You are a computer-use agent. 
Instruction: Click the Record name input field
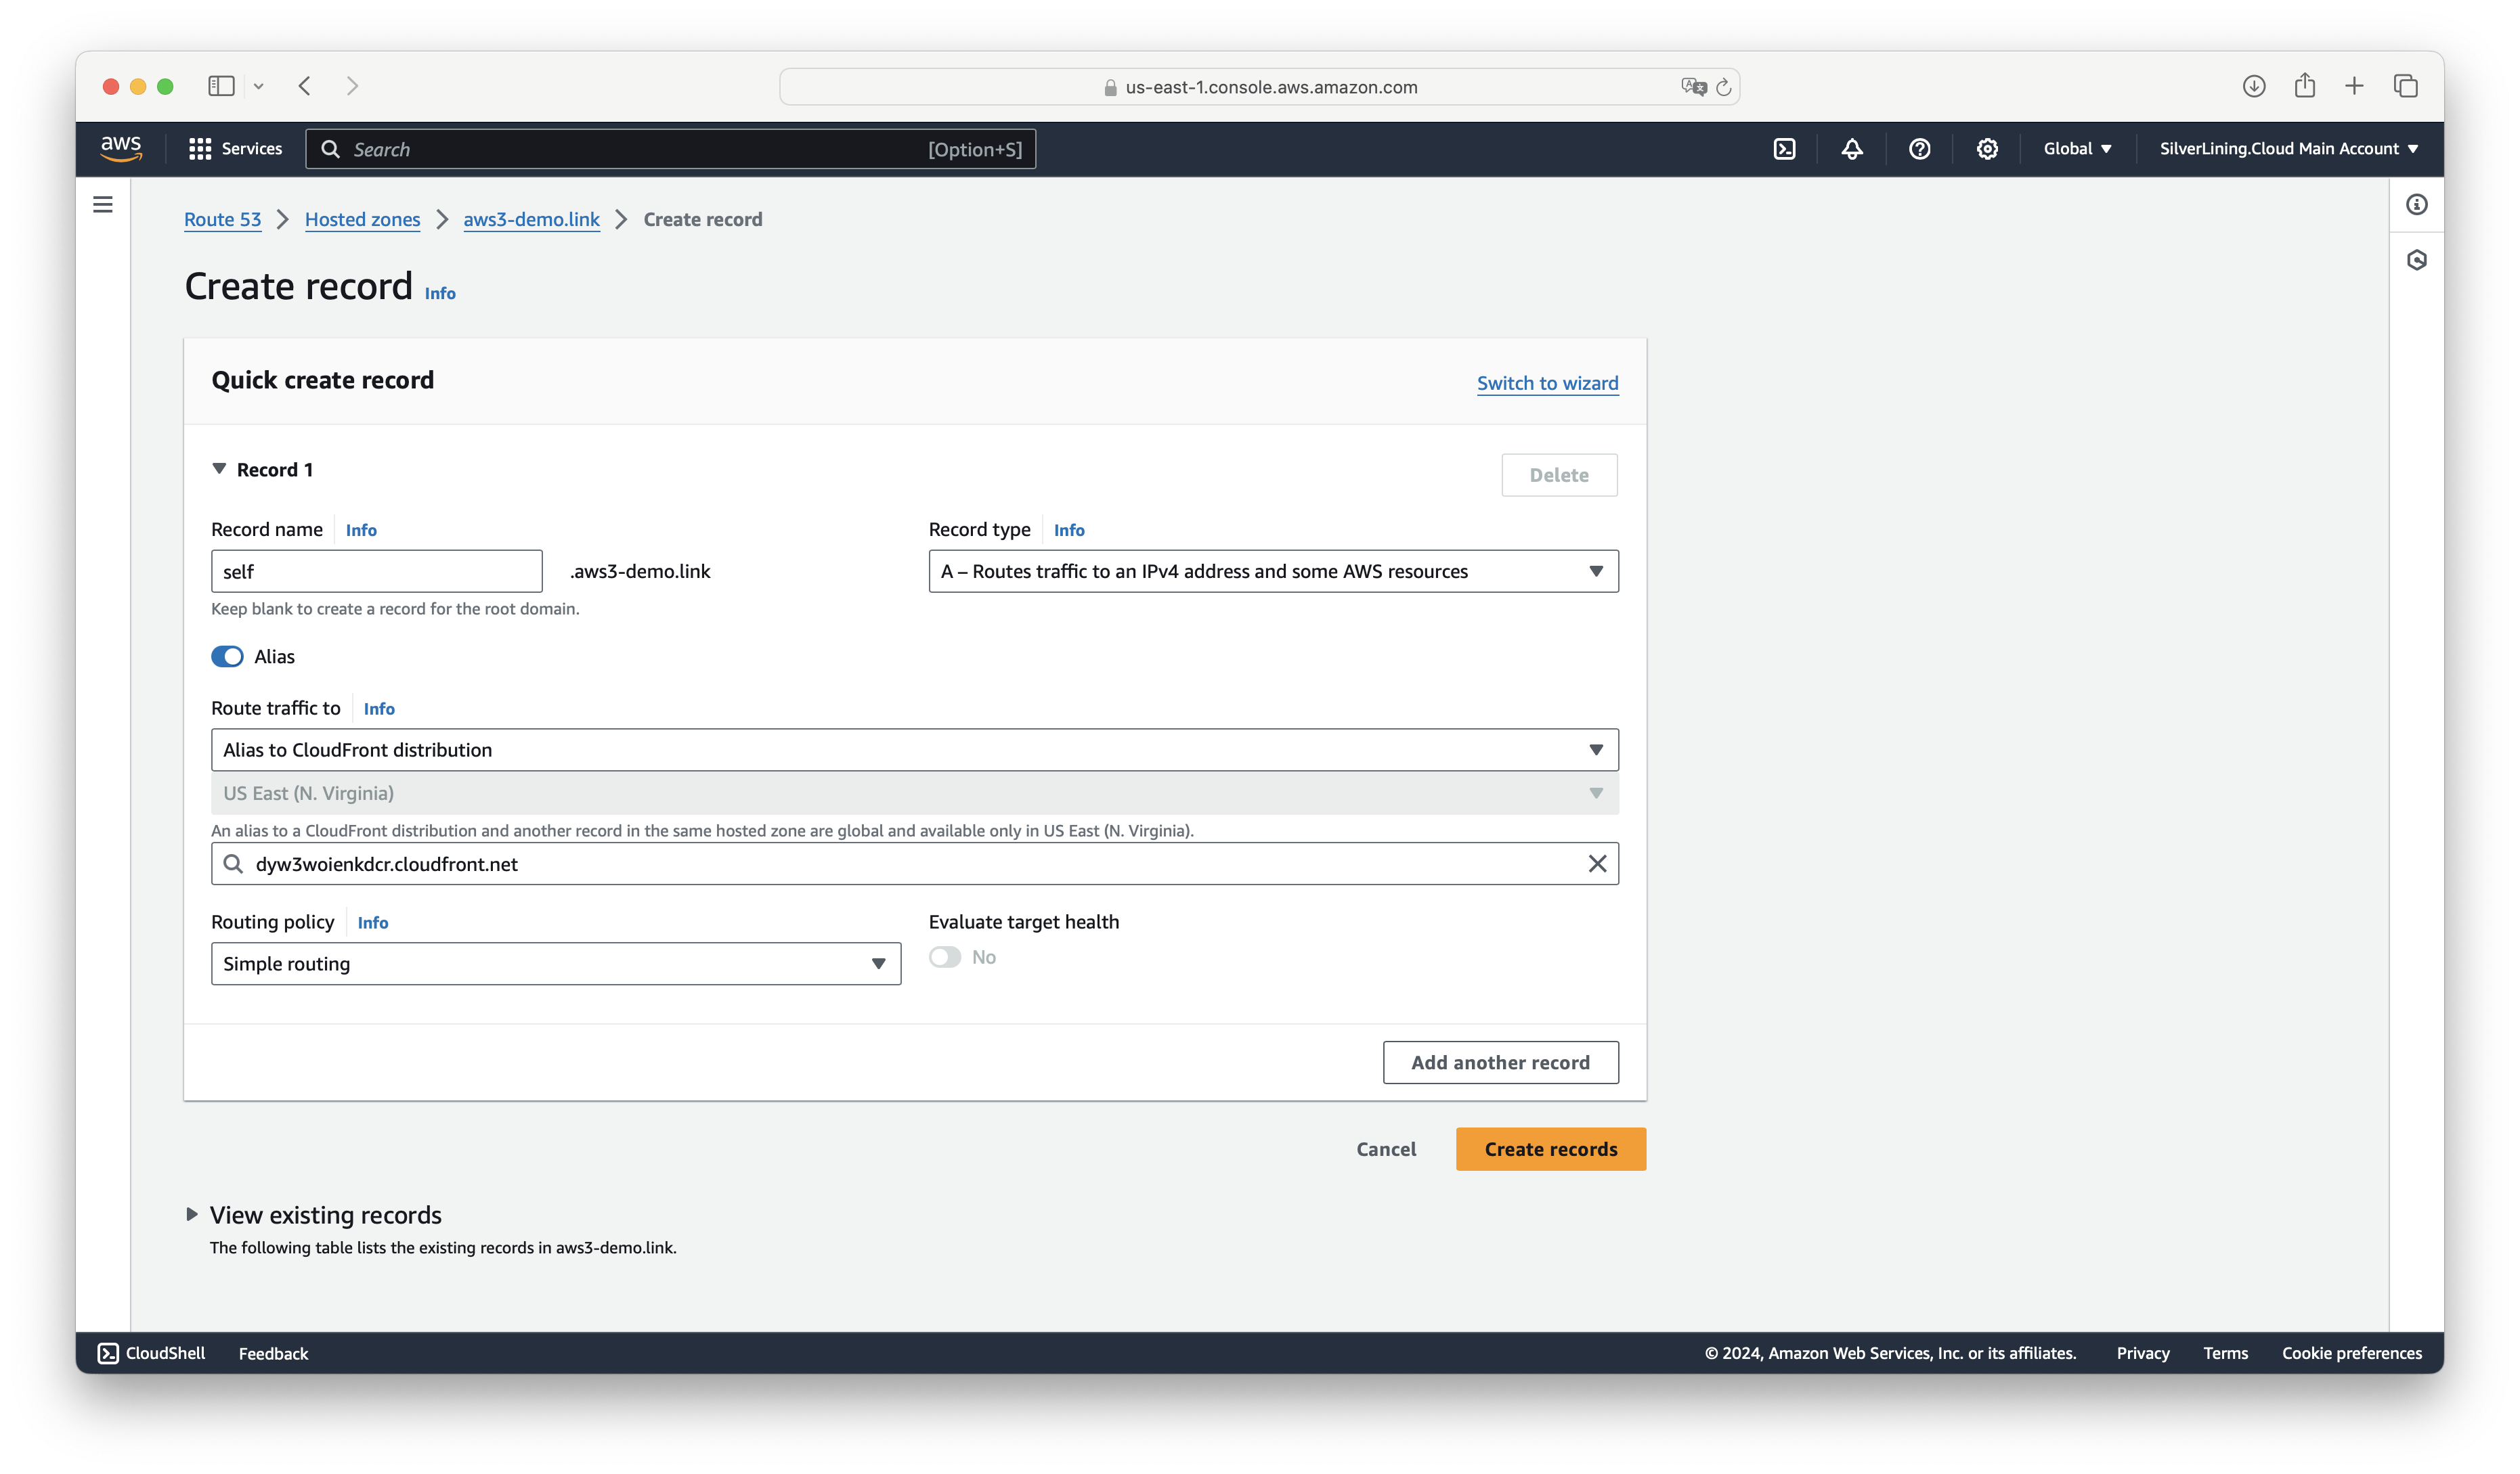click(376, 572)
